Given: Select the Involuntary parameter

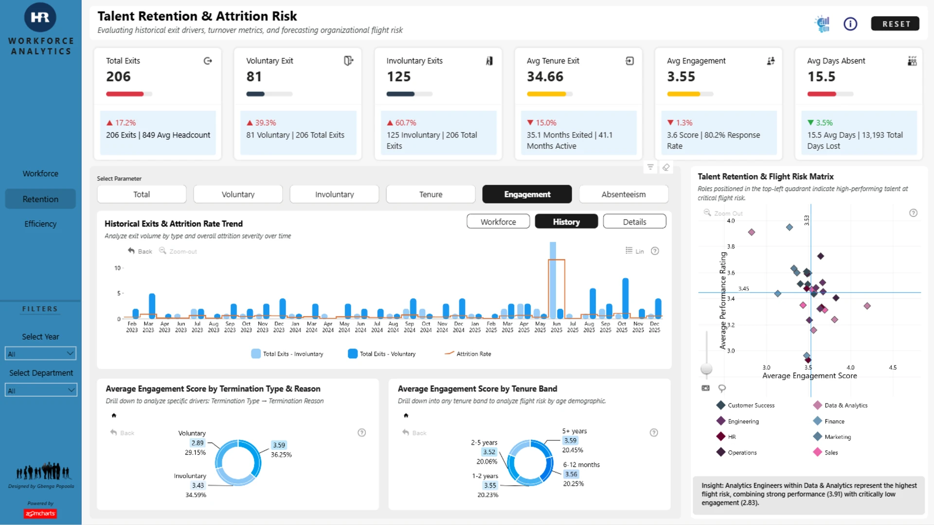Looking at the screenshot, I should click(x=334, y=194).
